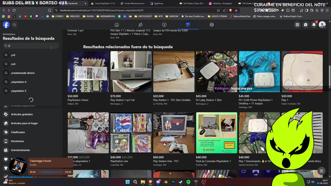Open the Windows taskbar search

[135, 182]
